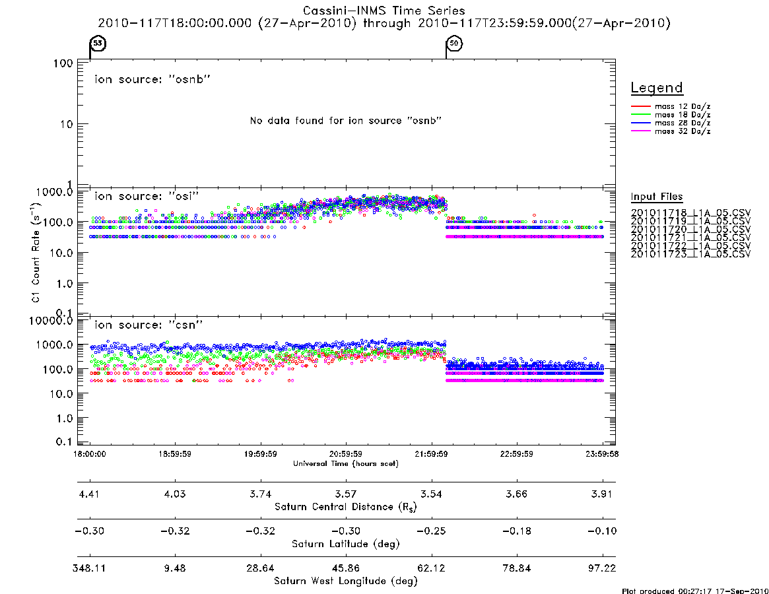
Task: Click the 19:59:59 time tick label
Action: click(261, 454)
